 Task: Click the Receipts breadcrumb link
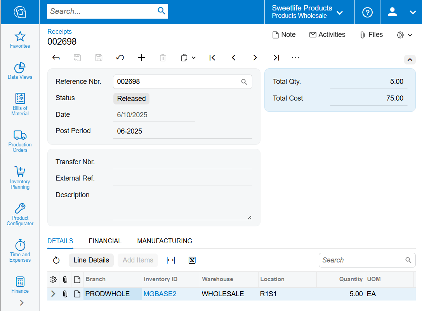[59, 31]
